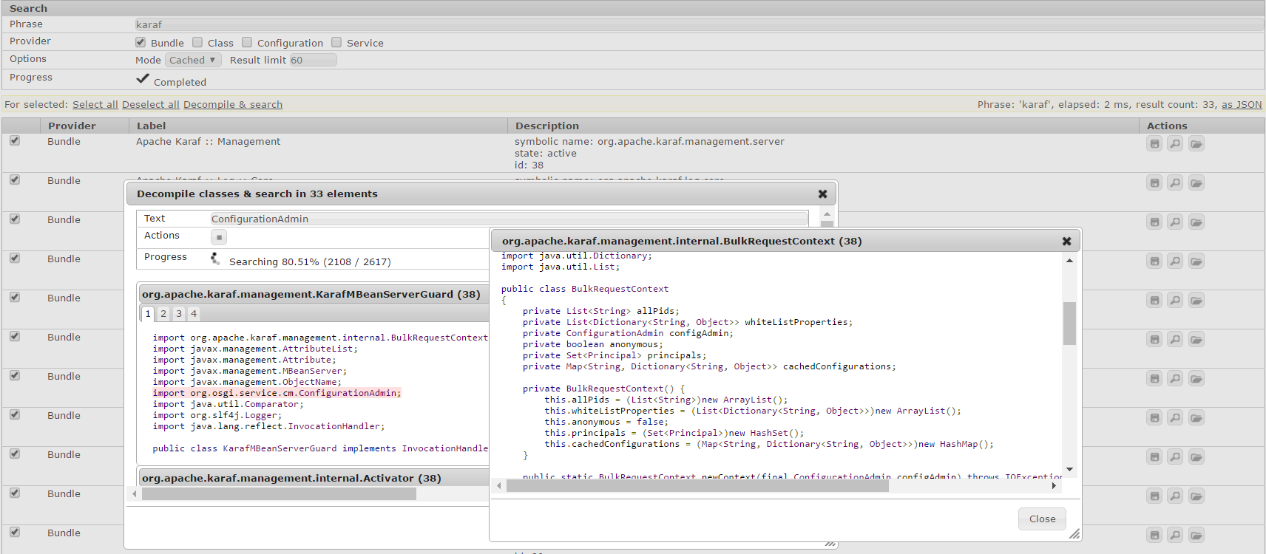Enable the Class provider checkbox

coord(197,42)
